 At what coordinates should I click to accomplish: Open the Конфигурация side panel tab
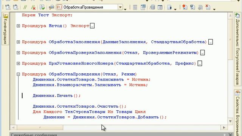click(5, 29)
